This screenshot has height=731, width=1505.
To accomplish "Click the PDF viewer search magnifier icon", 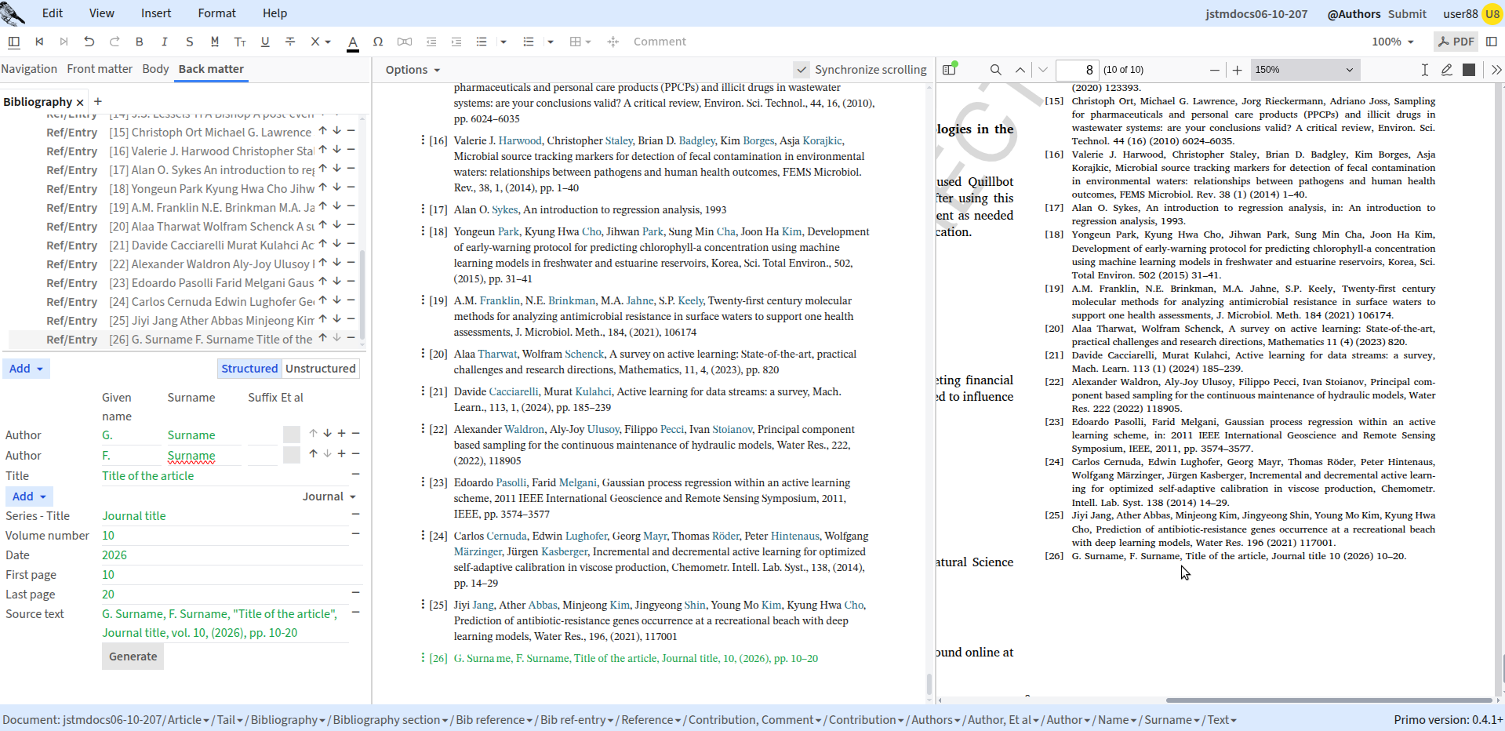I will point(996,70).
